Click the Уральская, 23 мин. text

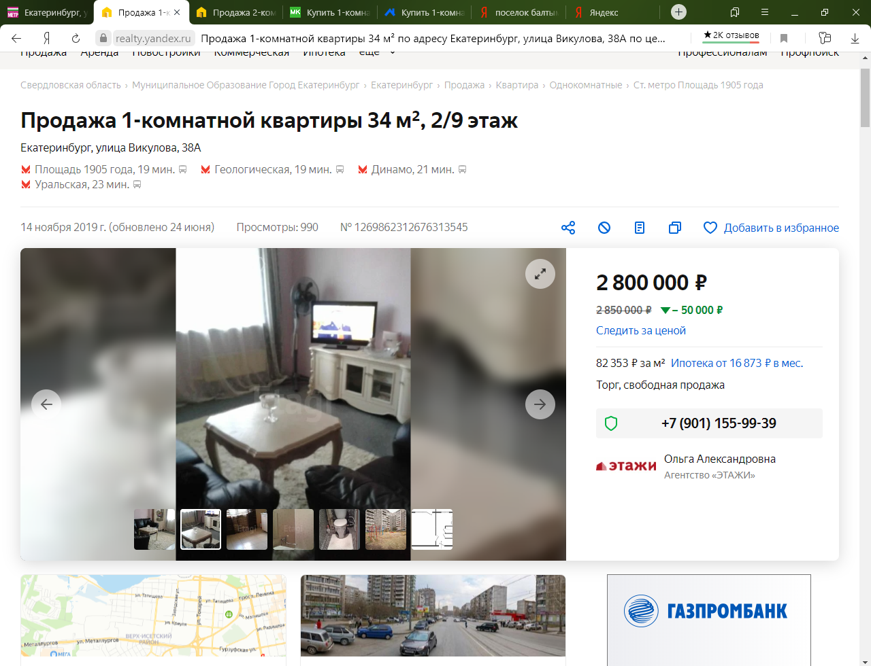tap(82, 184)
